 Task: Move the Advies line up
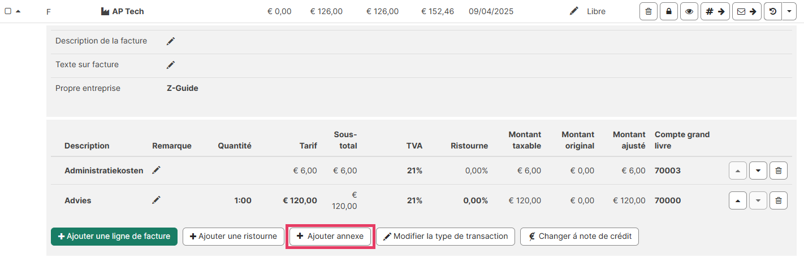(x=738, y=200)
